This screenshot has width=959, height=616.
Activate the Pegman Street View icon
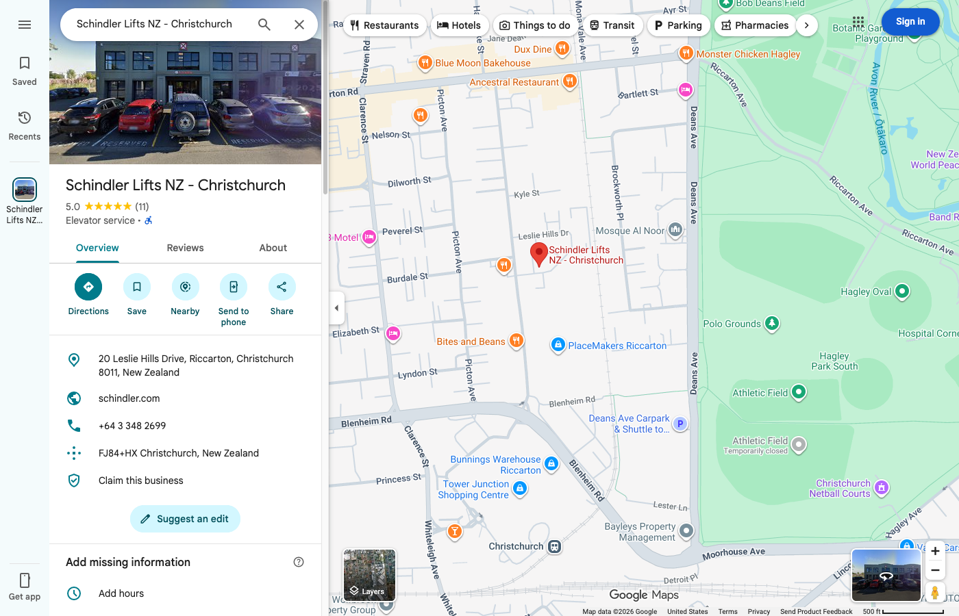pyautogui.click(x=935, y=592)
